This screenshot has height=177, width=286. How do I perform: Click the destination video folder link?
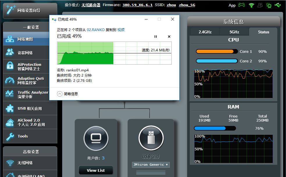pos(121,30)
